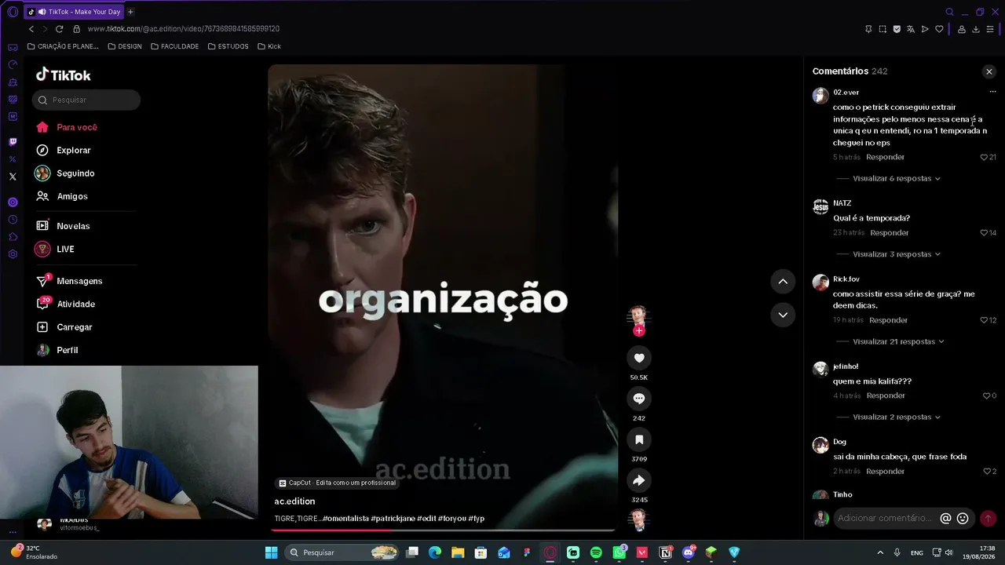The height and width of the screenshot is (565, 1005).
Task: Expand Visualizar 2 respostas
Action: coord(896,417)
